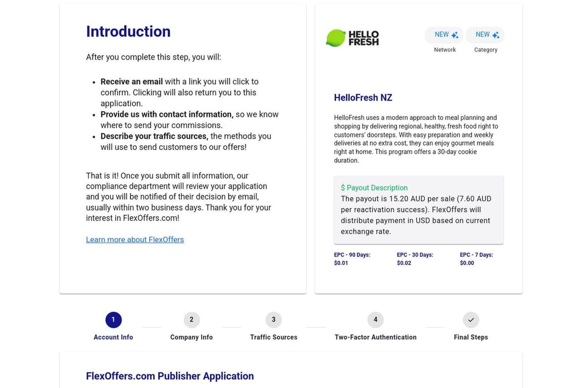This screenshot has width=582, height=388.
Task: Click the 'Receive an email' bullet text
Action: [x=132, y=82]
